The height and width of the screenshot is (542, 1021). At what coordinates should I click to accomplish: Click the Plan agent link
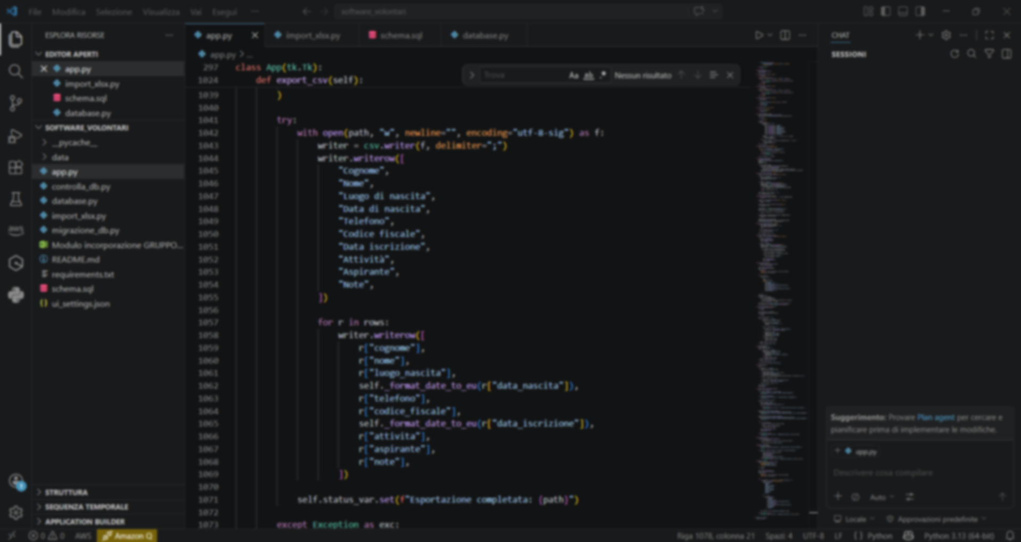coord(935,417)
